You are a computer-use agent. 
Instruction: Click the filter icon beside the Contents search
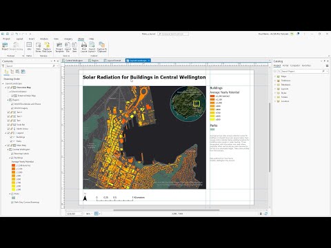3,66
